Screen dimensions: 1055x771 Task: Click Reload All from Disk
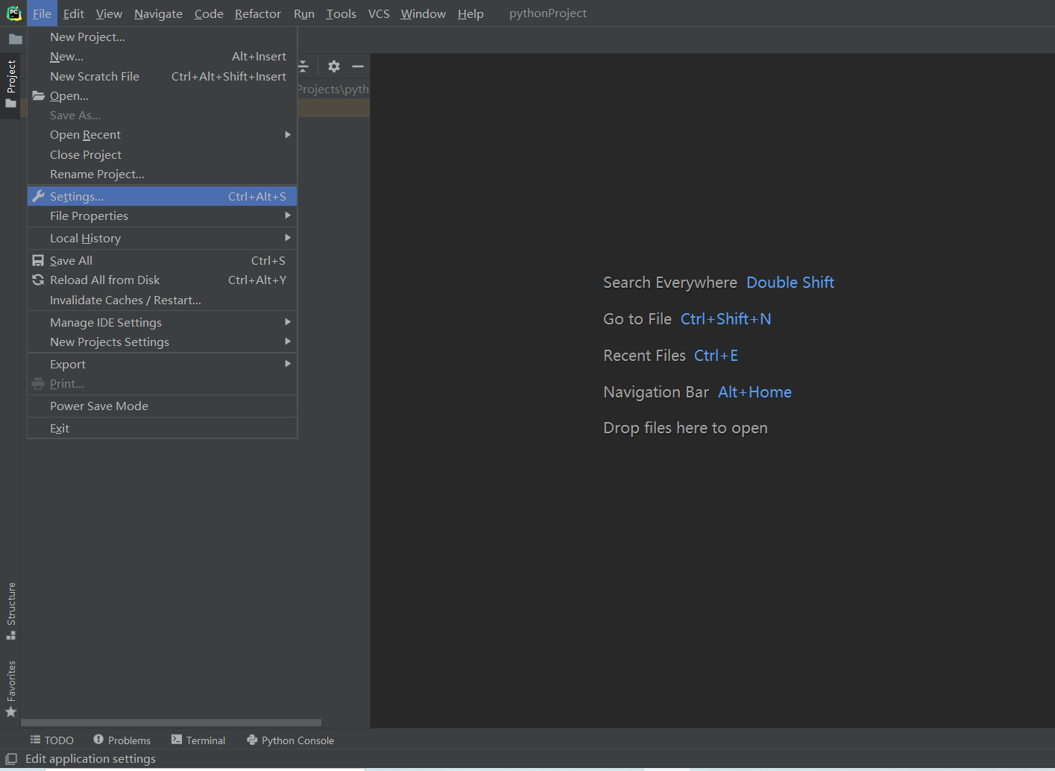coord(162,280)
